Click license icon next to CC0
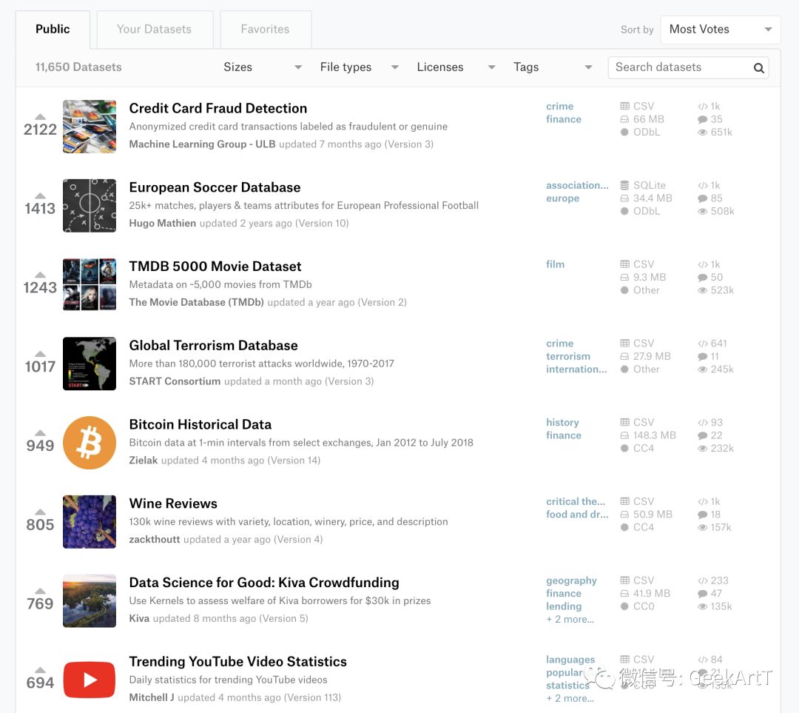 pyautogui.click(x=624, y=606)
